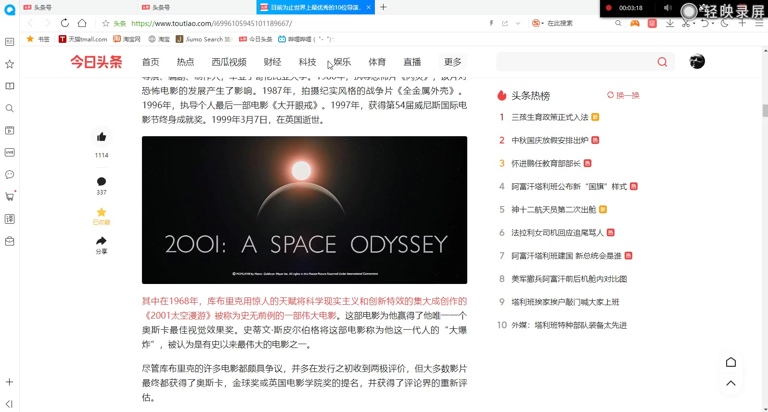Open the 哔哩哔哩 bookmark
The image size is (768, 412).
click(x=306, y=39)
